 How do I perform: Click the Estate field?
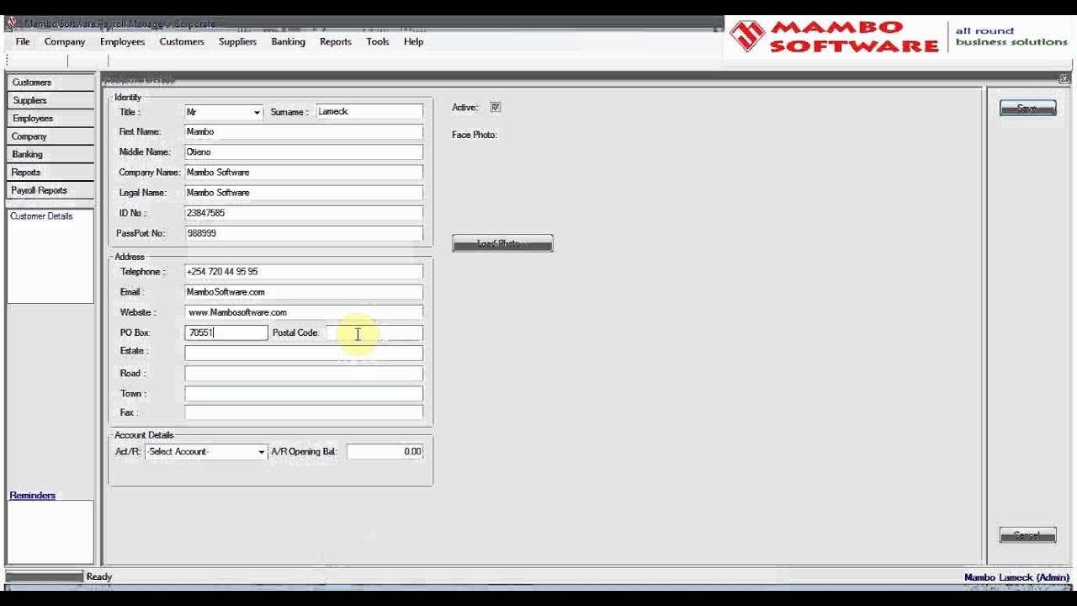(x=304, y=353)
